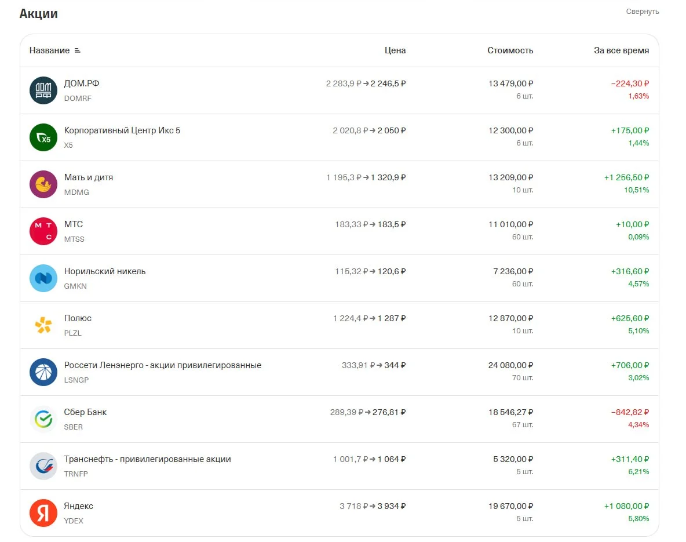Sort by the Стоимость column header
The height and width of the screenshot is (542, 686).
(x=510, y=50)
